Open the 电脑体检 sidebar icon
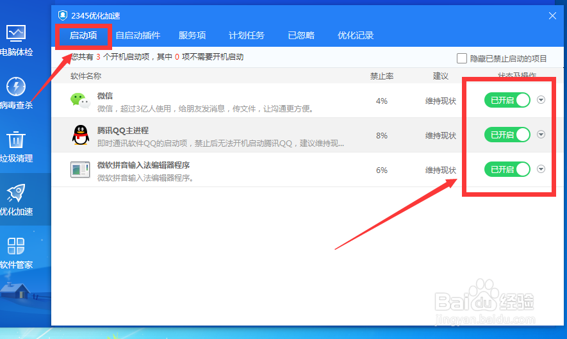This screenshot has width=567, height=339. (15, 34)
